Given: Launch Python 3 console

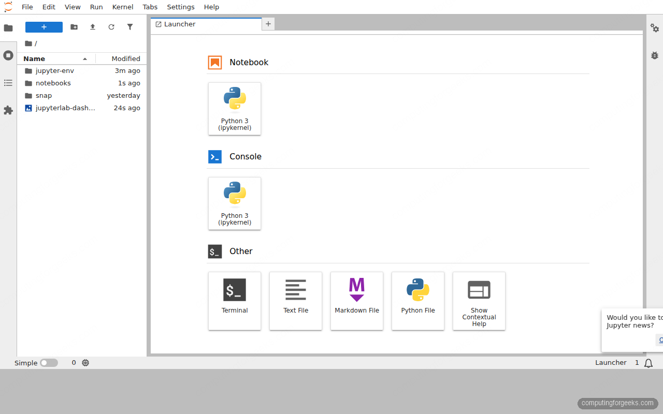Looking at the screenshot, I should point(235,203).
